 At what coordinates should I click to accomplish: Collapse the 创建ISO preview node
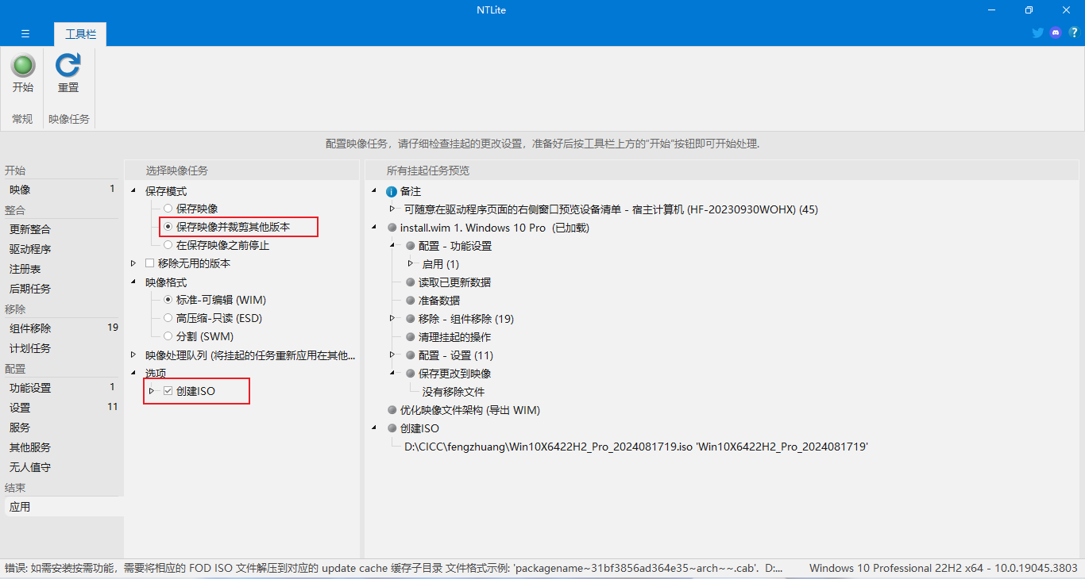pyautogui.click(x=373, y=428)
